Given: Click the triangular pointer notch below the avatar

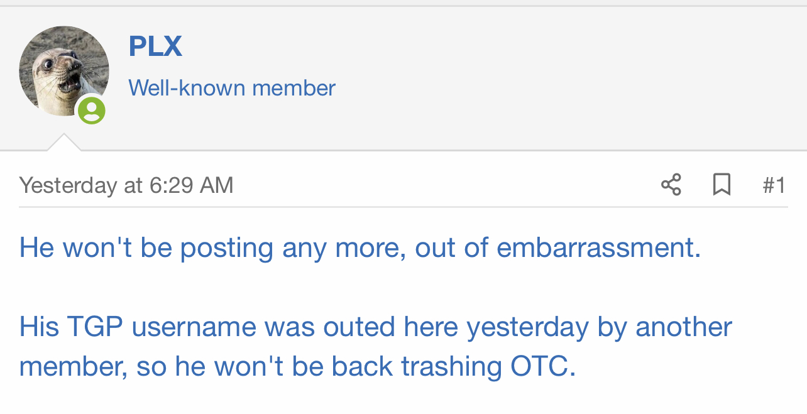Looking at the screenshot, I should [64, 143].
